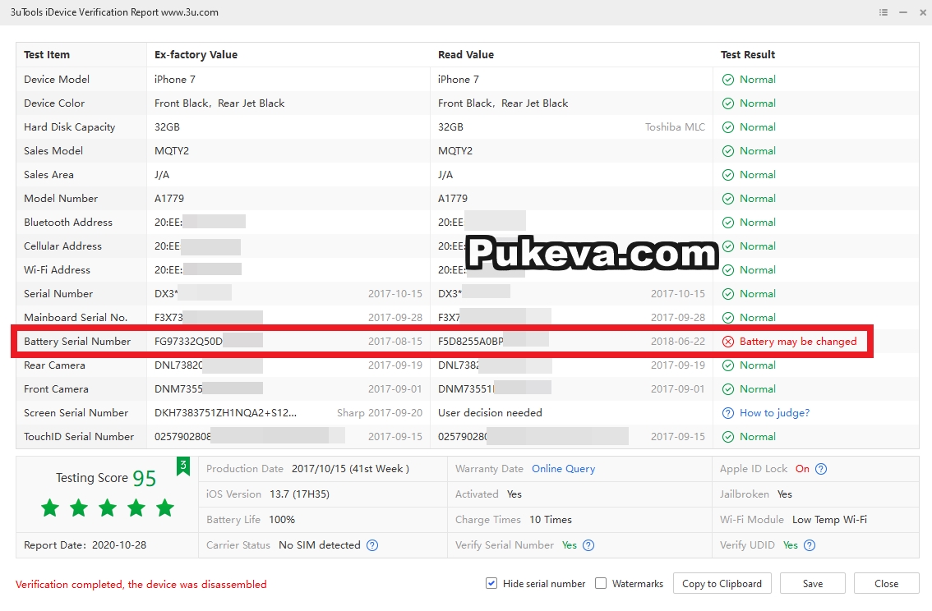
Task: Click iOS Version 13.7 (17H35) value
Action: tap(299, 494)
